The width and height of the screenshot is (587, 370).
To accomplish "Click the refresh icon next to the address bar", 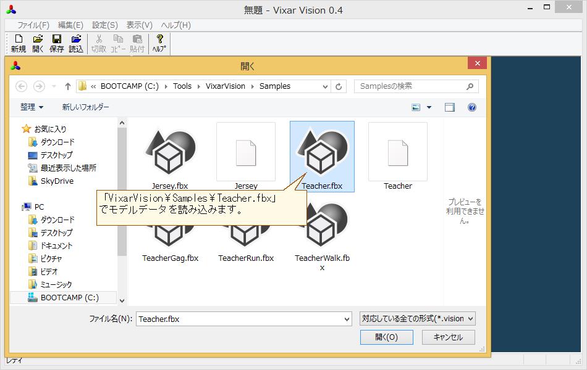I will (338, 86).
